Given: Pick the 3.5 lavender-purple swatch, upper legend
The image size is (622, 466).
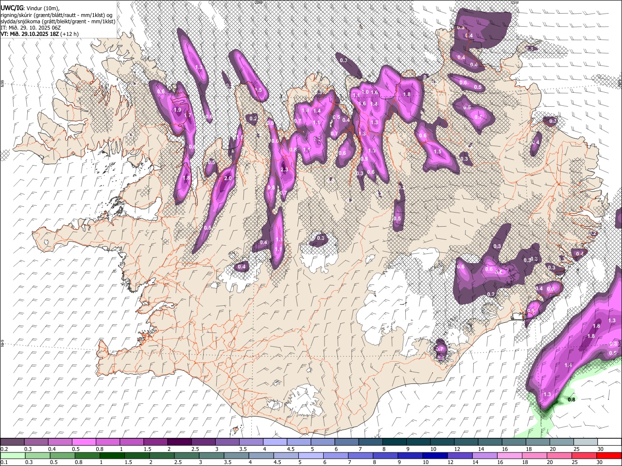Looking at the screenshot, I should click(x=251, y=442).
